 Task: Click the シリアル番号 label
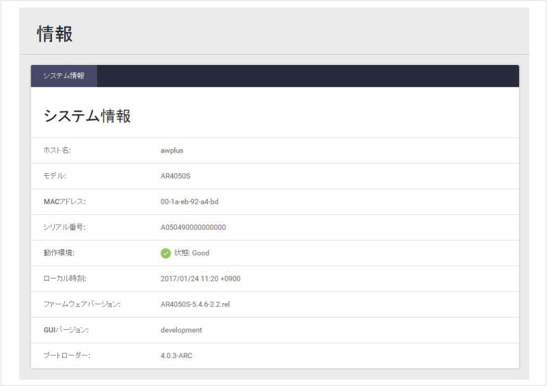(64, 227)
